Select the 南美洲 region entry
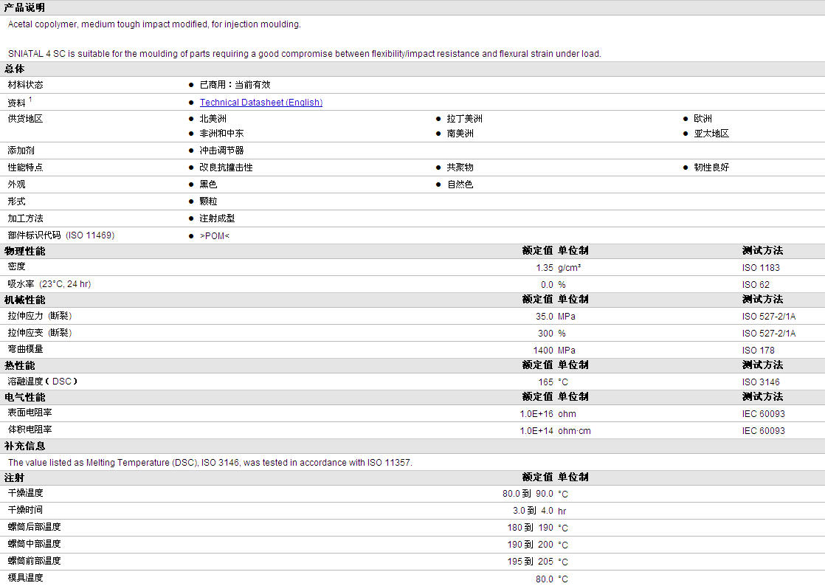Image resolution: width=825 pixels, height=586 pixels. (460, 134)
